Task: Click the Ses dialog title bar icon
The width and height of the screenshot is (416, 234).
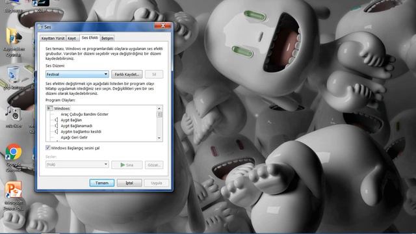Action: (40, 27)
